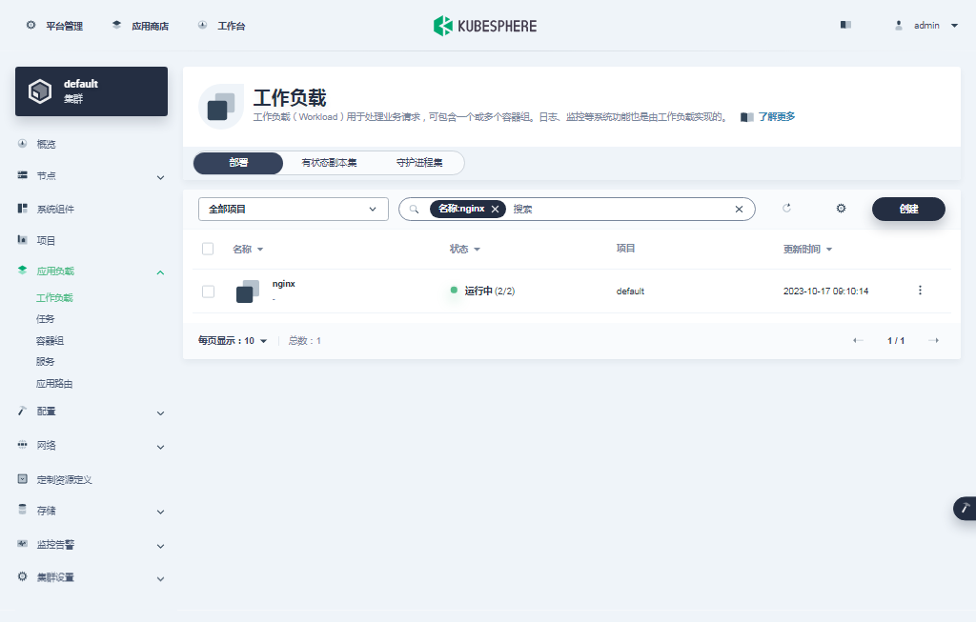The width and height of the screenshot is (976, 623).
Task: Select all rows checkbox in header
Action: [x=208, y=249]
